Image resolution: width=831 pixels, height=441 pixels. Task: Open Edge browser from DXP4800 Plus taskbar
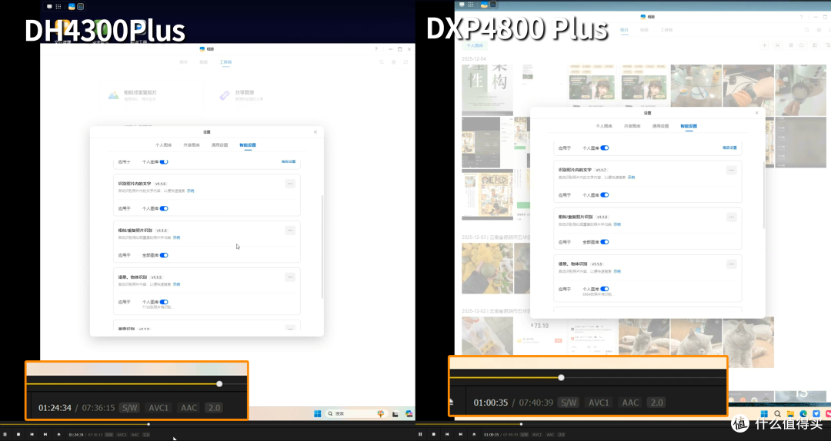[x=803, y=413]
